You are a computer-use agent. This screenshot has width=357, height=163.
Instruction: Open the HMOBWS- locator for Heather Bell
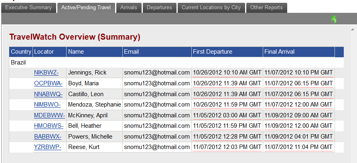[49, 126]
